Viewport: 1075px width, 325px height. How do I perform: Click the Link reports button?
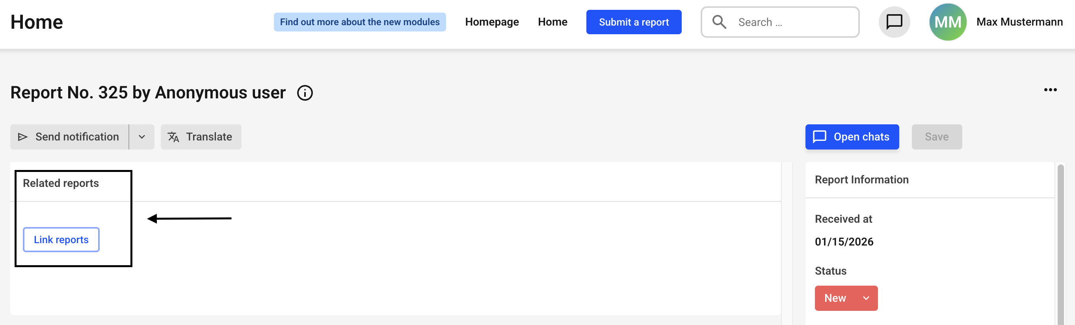pyautogui.click(x=61, y=240)
